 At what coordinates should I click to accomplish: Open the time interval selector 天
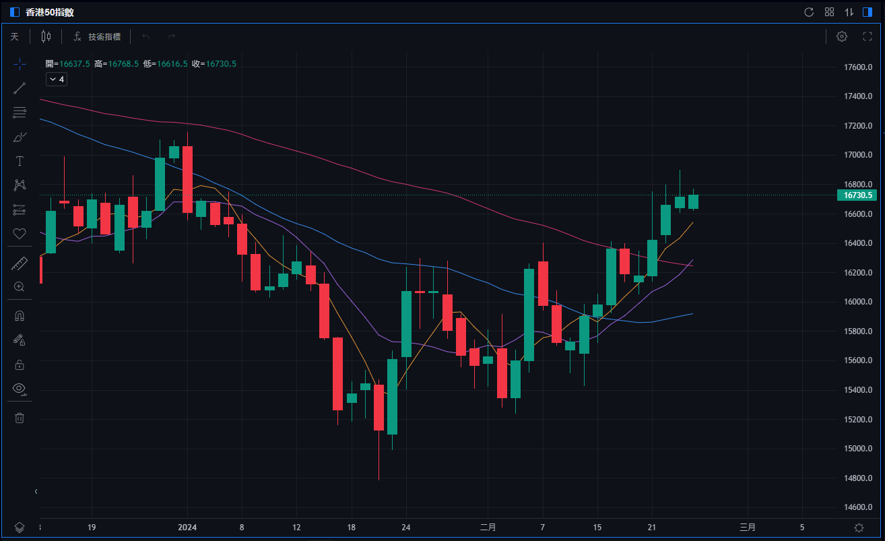(x=15, y=36)
